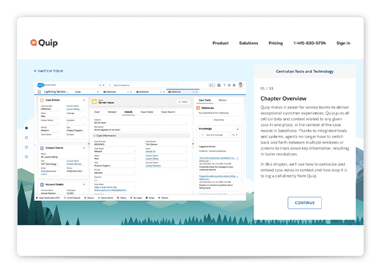
Task: Open the search scope All dropdown
Action: point(101,85)
